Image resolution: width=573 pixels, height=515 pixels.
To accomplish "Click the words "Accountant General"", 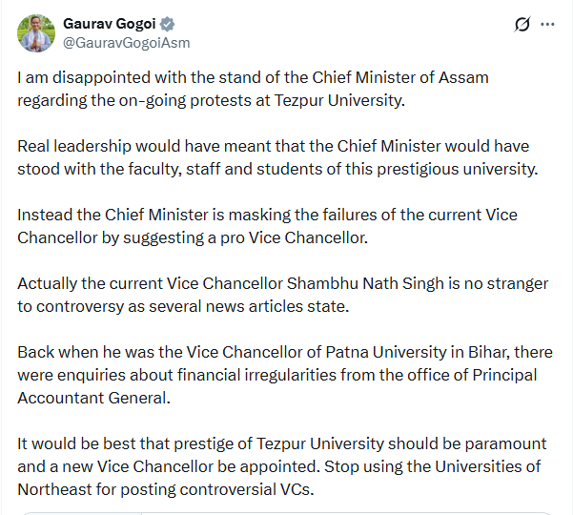I will tap(93, 398).
